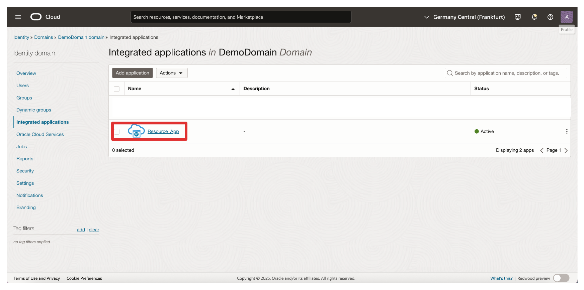Open the three-dot actions menu for Resource_App
The width and height of the screenshot is (584, 290).
click(567, 131)
